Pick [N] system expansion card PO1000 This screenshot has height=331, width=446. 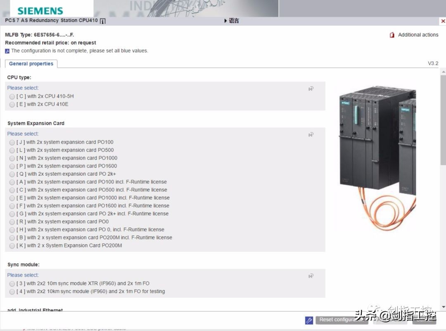coord(12,158)
